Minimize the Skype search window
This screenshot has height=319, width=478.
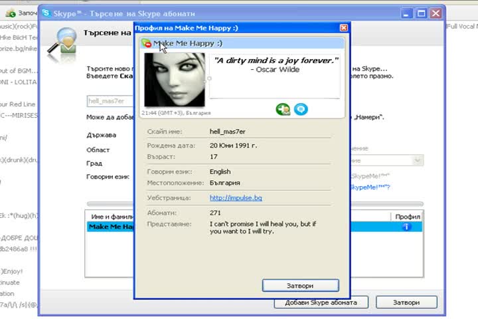click(406, 13)
